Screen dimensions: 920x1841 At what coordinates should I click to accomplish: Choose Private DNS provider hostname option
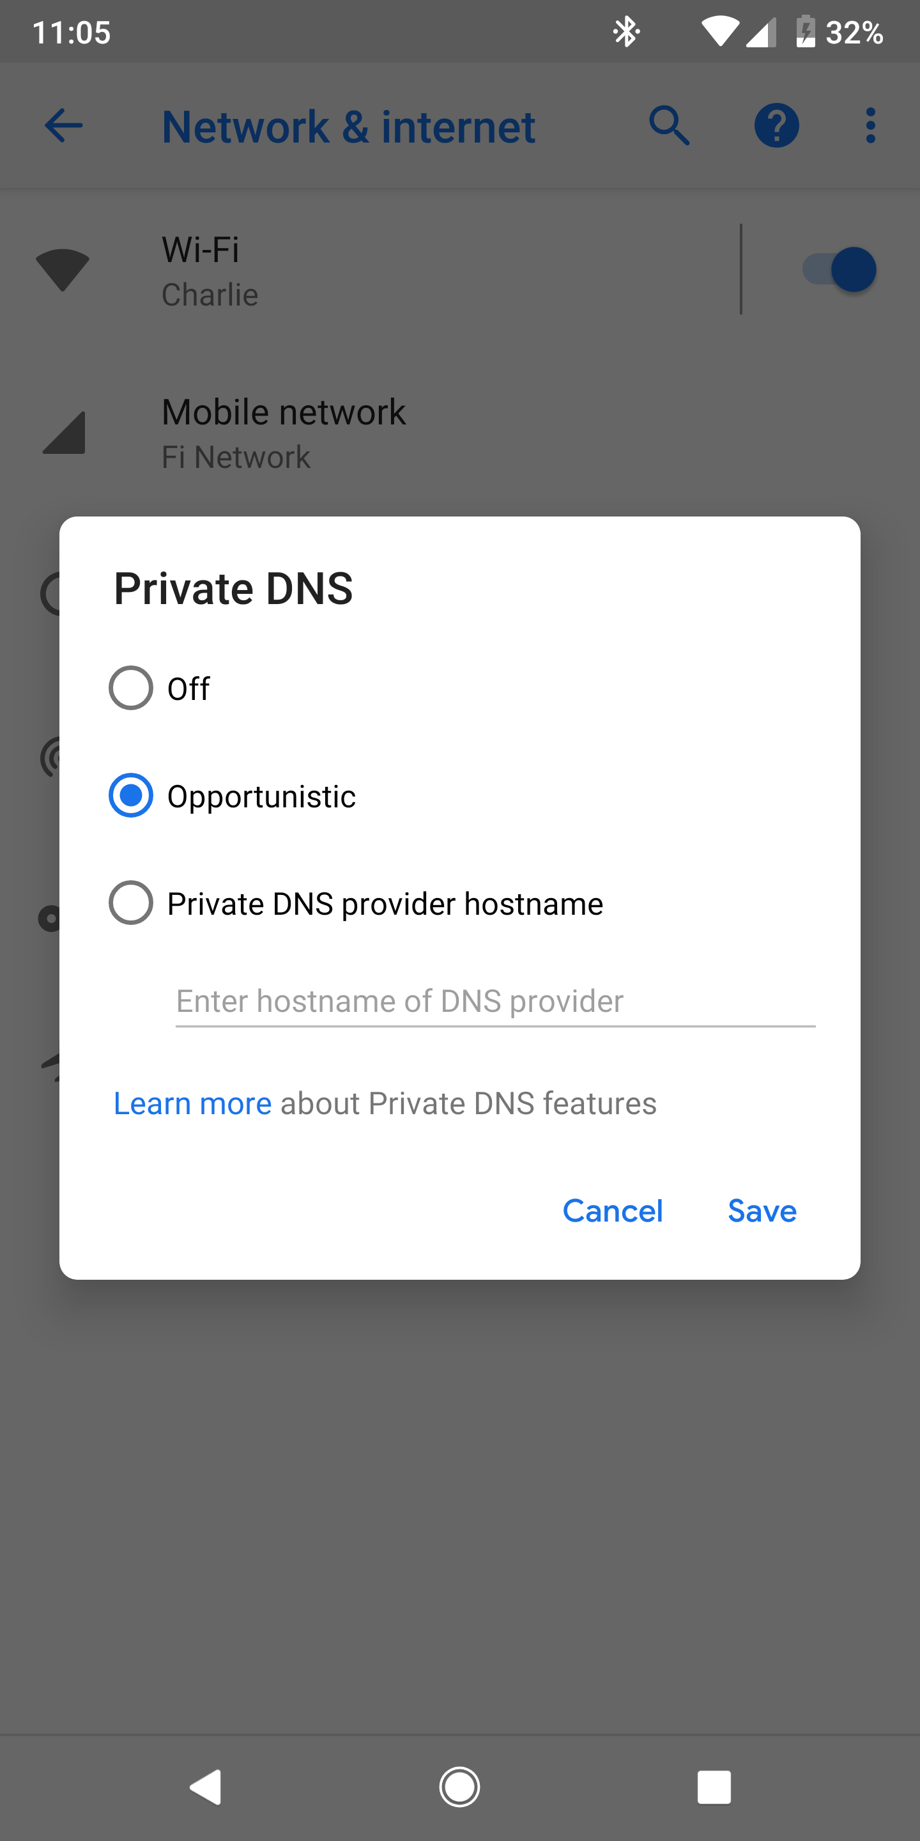point(131,903)
